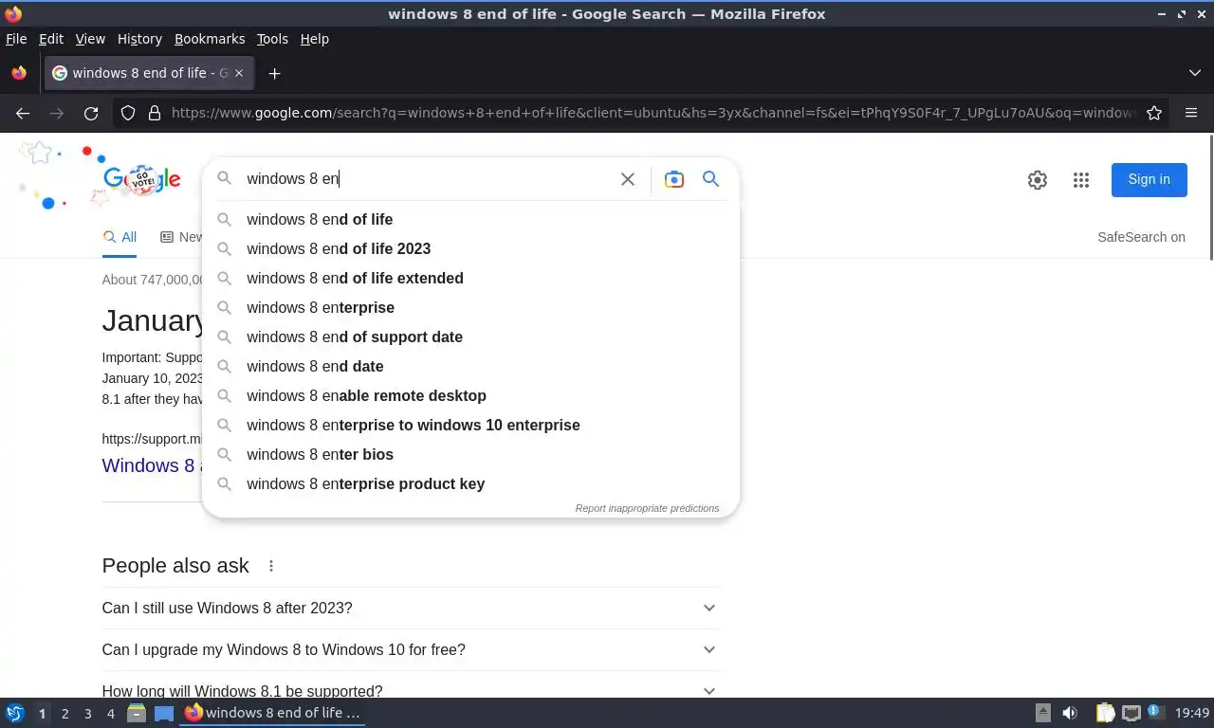This screenshot has width=1214, height=728.
Task: Clear the search box with the X icon
Action: tap(627, 179)
